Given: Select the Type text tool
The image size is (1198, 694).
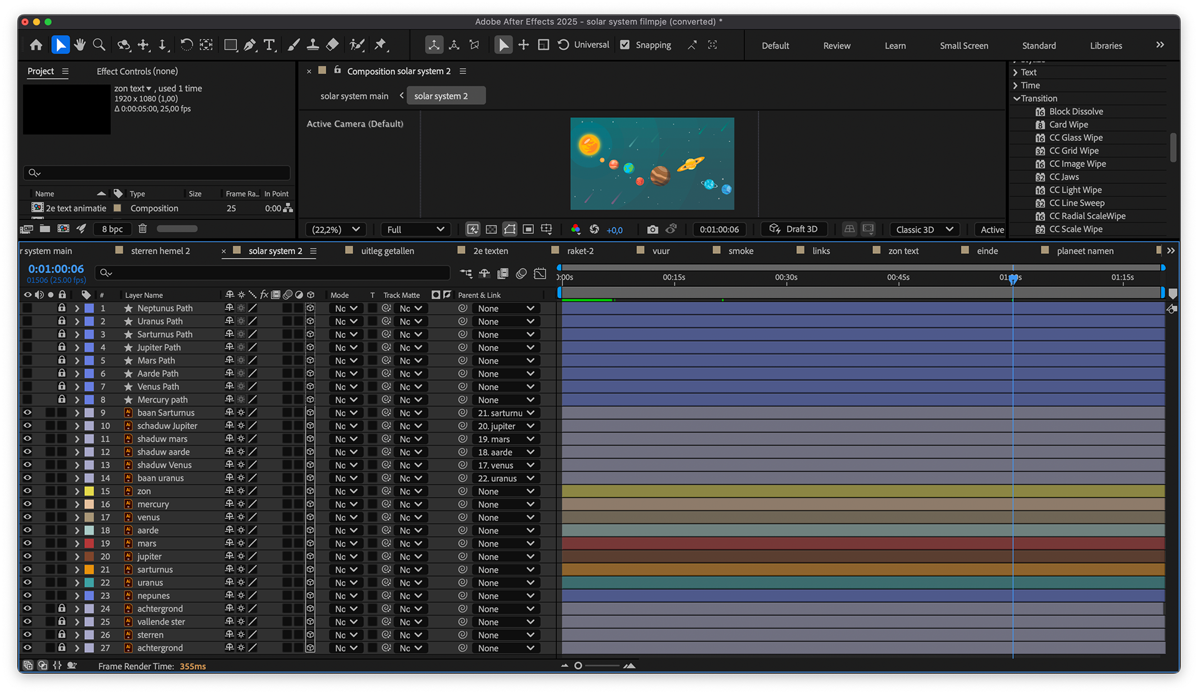Looking at the screenshot, I should [269, 45].
